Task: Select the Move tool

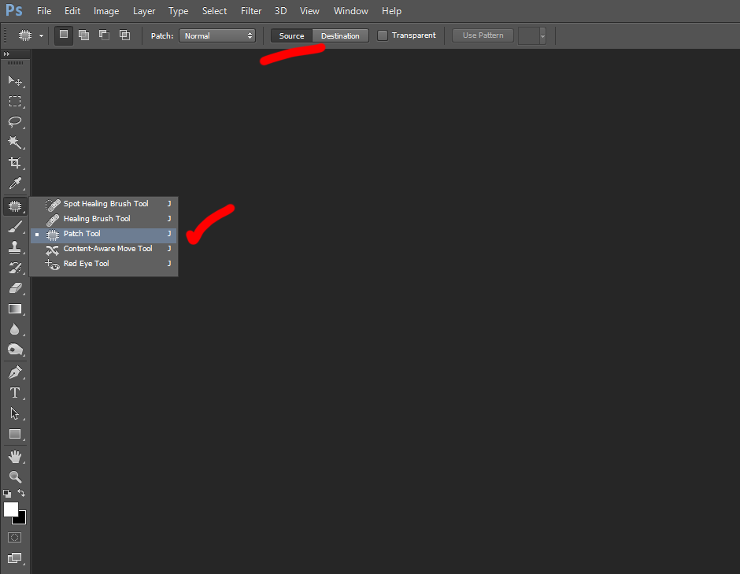Action: click(15, 80)
